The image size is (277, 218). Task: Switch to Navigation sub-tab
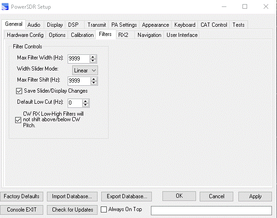point(150,35)
